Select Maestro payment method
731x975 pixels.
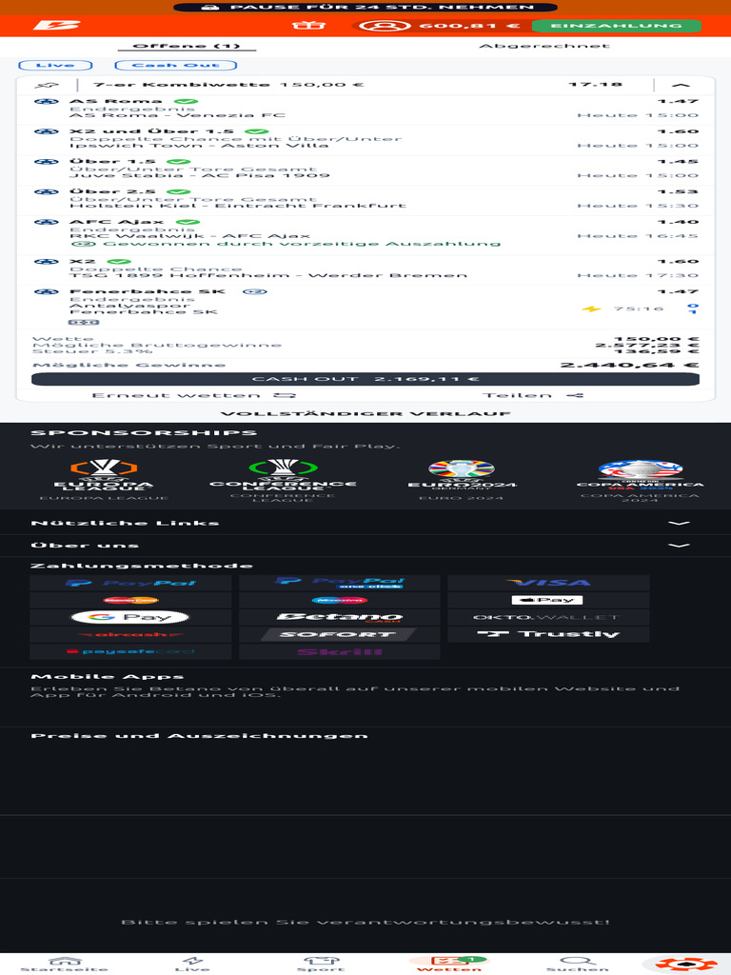click(340, 600)
